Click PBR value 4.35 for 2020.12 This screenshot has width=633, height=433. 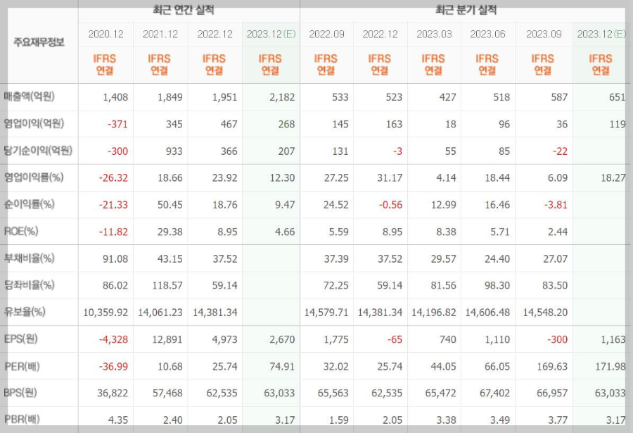tap(118, 420)
